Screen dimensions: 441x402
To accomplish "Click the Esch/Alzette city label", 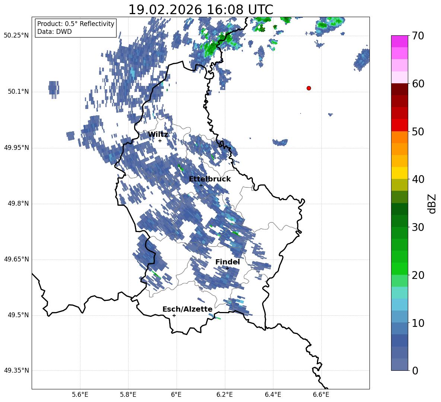I will (187, 309).
